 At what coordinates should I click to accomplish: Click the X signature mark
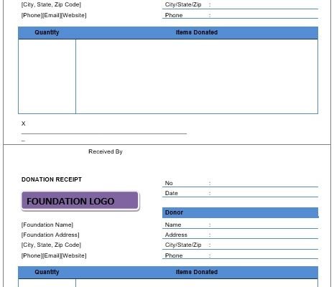[x=23, y=123]
